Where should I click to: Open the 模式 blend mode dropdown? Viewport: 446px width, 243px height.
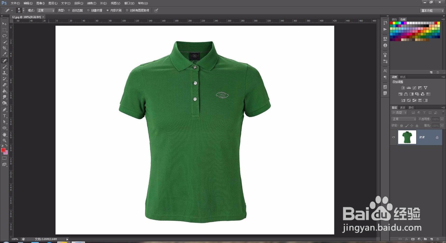pyautogui.click(x=45, y=11)
